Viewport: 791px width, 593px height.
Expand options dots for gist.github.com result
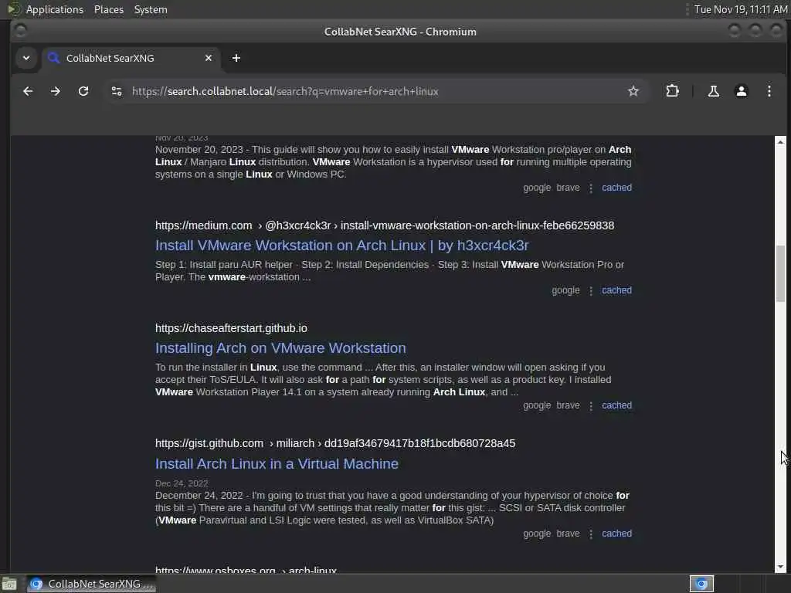[x=591, y=534]
